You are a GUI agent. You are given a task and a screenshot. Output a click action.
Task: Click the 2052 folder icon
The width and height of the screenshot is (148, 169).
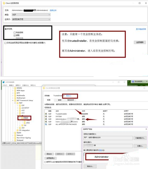click(25, 123)
